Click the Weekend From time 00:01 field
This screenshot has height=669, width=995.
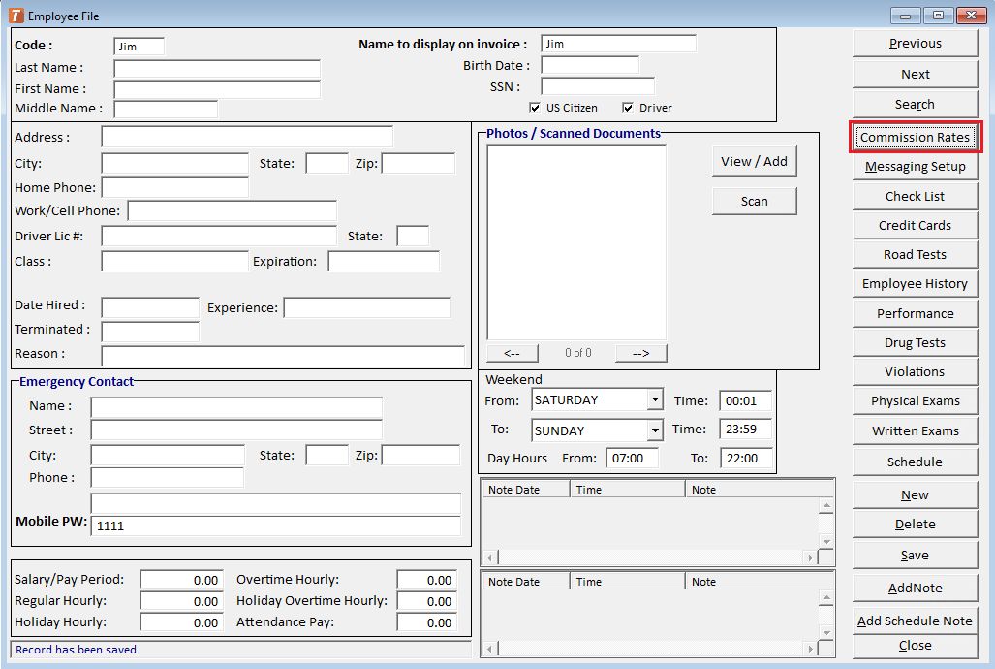click(x=746, y=400)
